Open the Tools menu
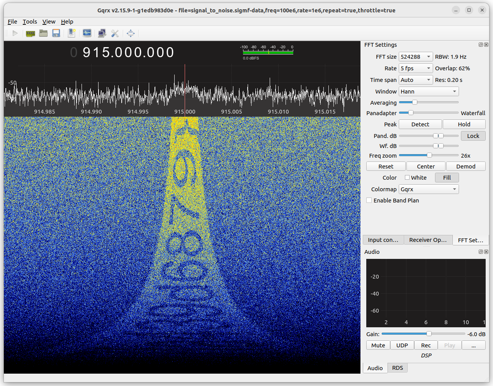493x386 pixels. click(30, 22)
